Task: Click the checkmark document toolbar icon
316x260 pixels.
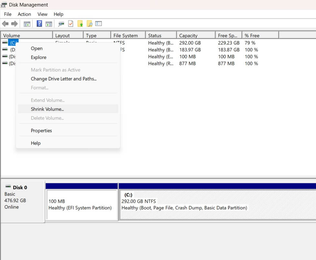Action: 70,24
